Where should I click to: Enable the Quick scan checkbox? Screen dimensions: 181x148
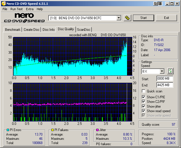[143, 91]
